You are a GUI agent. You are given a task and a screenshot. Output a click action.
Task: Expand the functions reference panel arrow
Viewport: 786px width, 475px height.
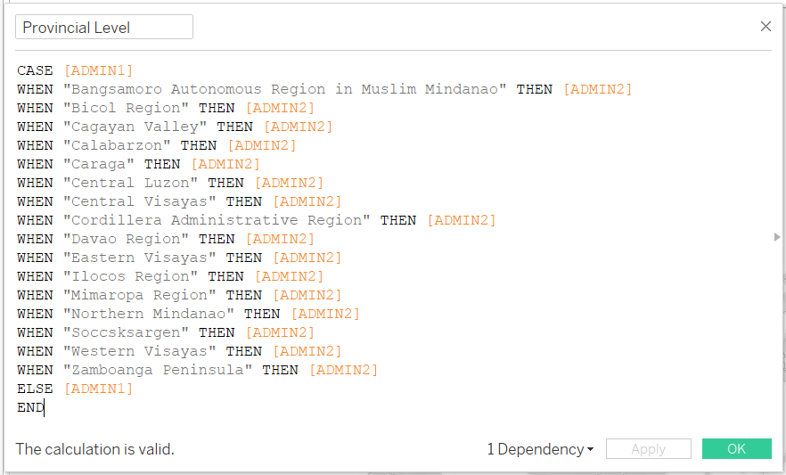pos(779,237)
